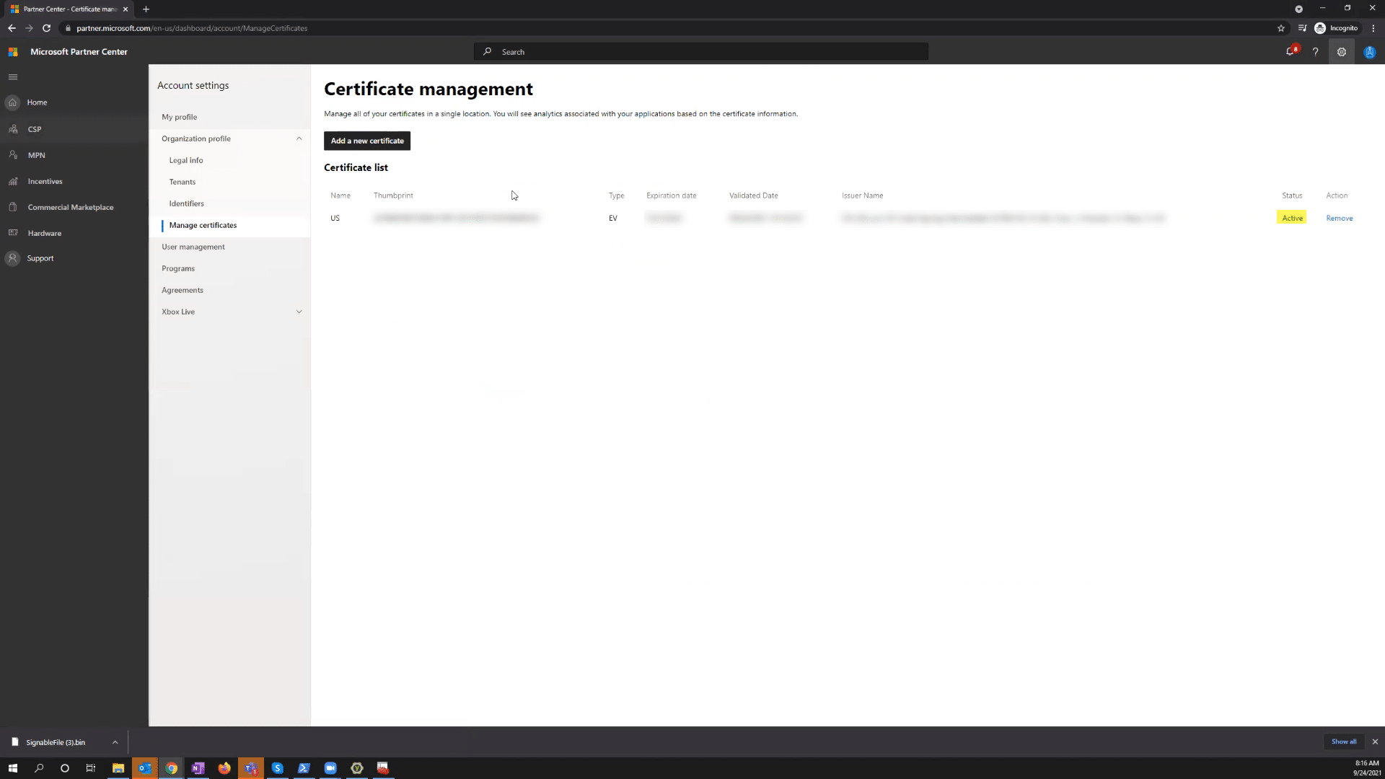Go to Home in left navigation
Screen dimensions: 1385x779
pyautogui.click(x=37, y=102)
